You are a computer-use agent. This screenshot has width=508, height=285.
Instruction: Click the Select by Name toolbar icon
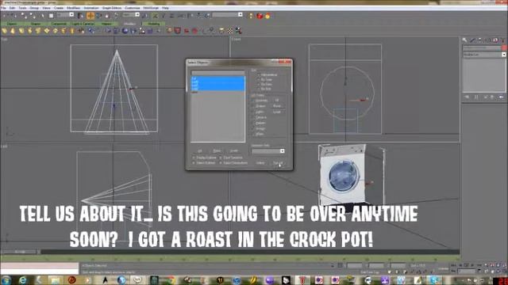click(x=80, y=15)
